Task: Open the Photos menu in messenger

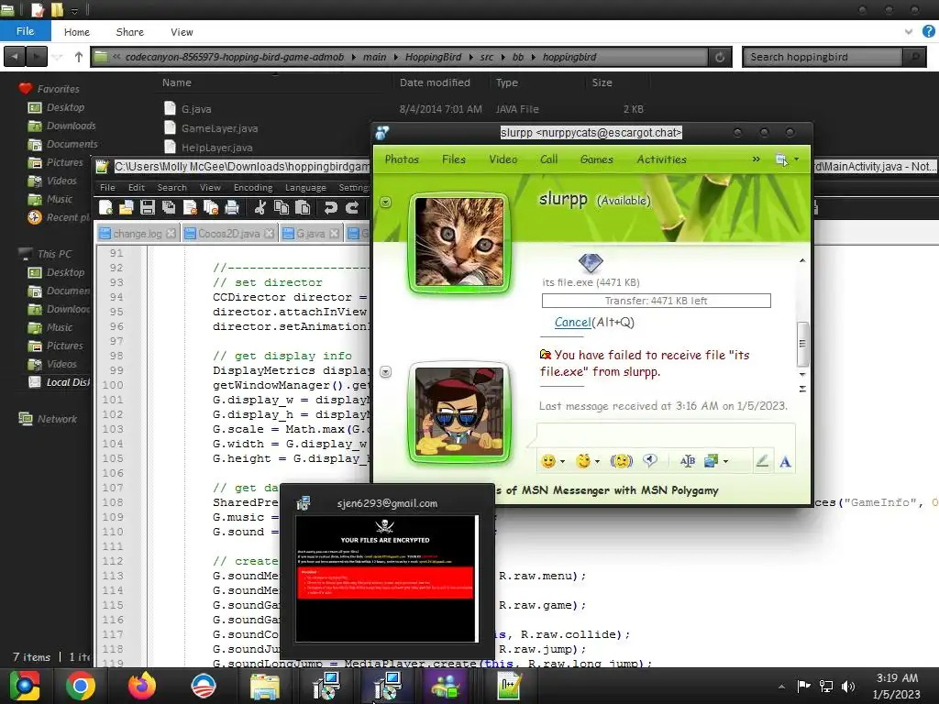Action: 402,159
